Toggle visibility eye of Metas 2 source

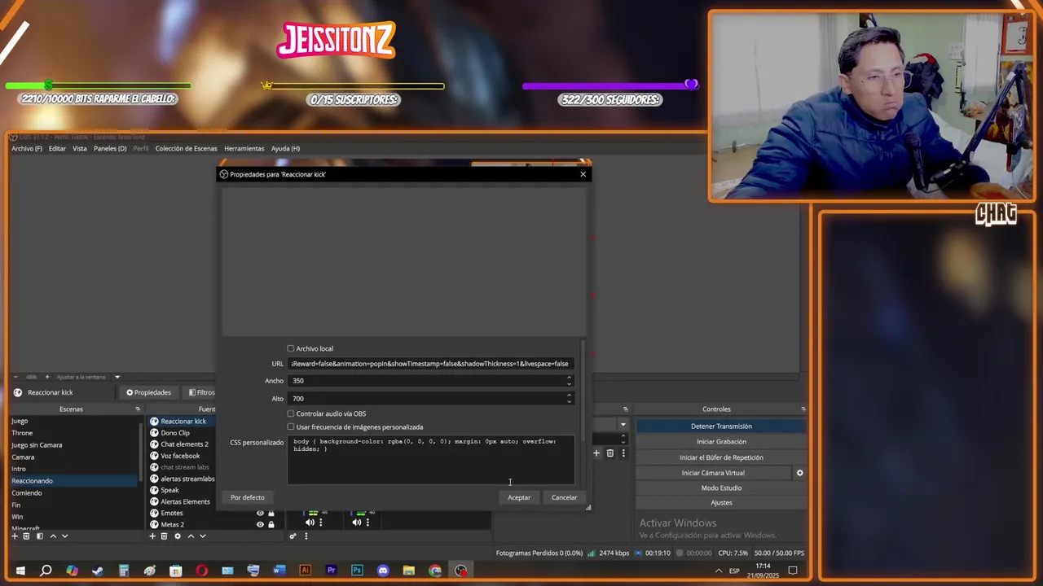tap(260, 524)
